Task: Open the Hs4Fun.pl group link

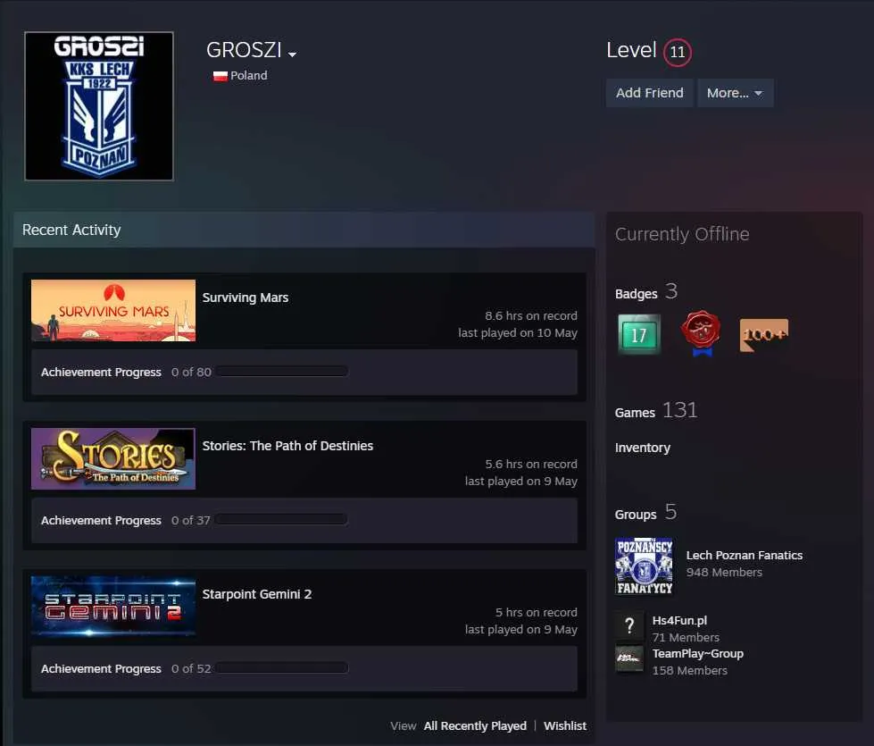Action: pos(679,620)
